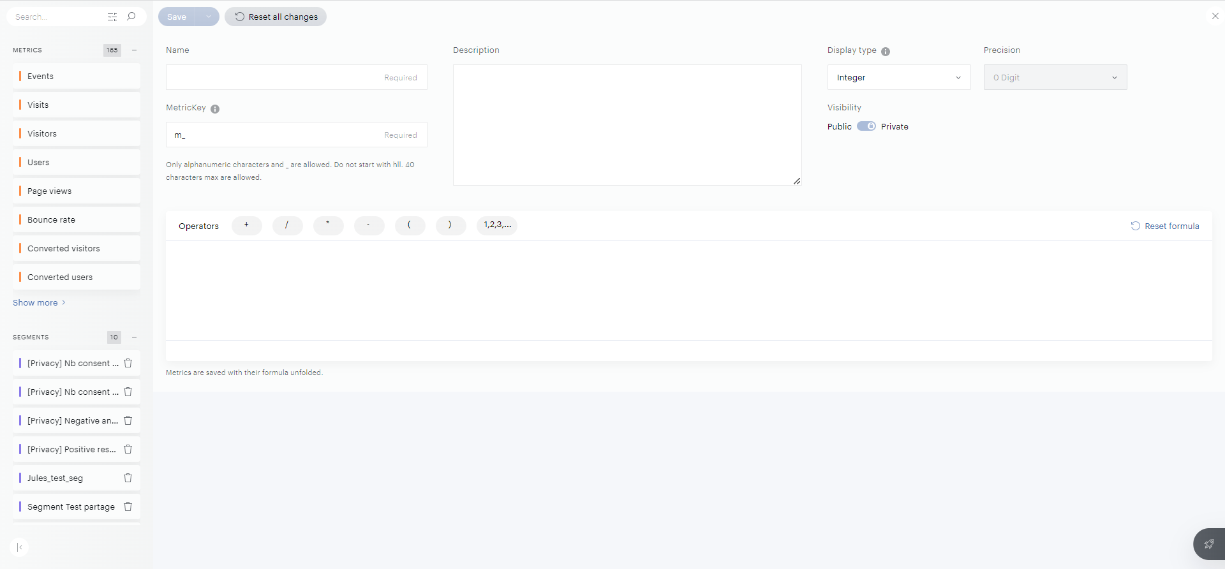
Task: Open the Display type dropdown
Action: pos(898,77)
